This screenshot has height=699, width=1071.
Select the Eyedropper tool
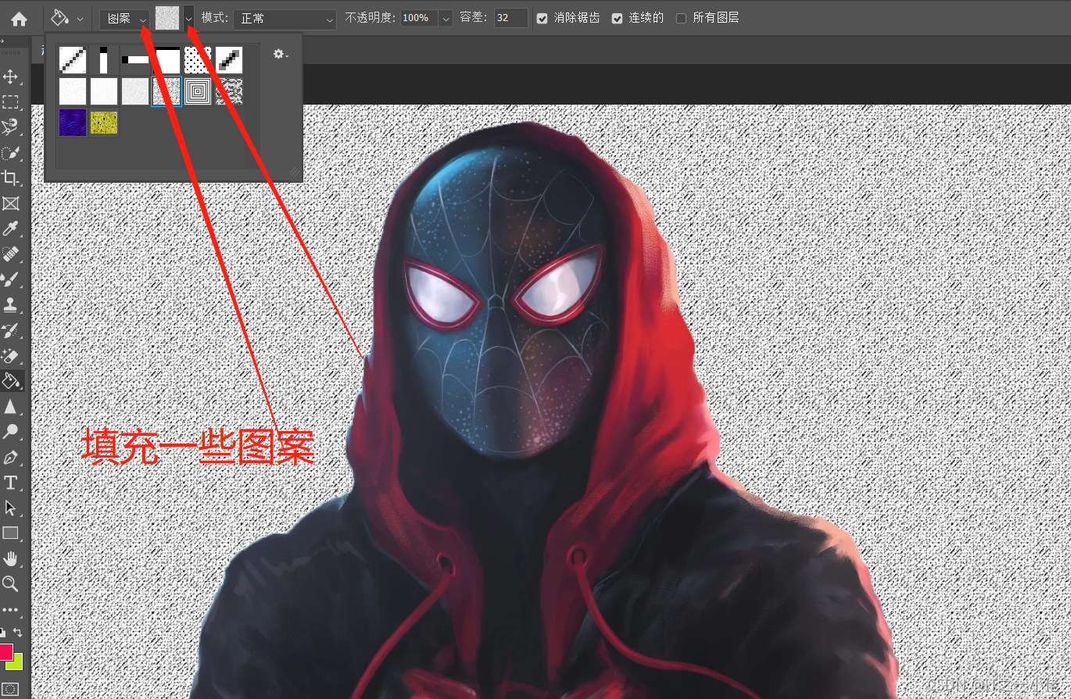tap(10, 229)
